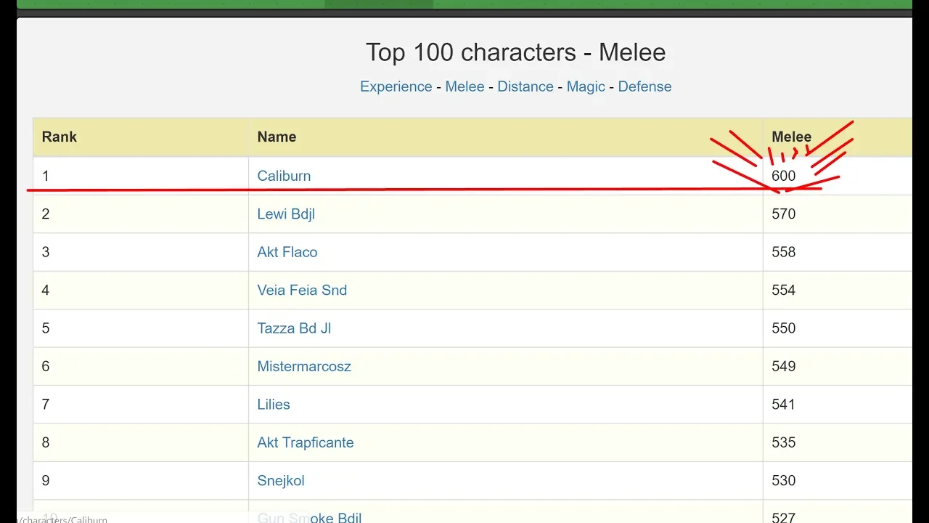929x523 pixels.
Task: Click the 600 melee value cell
Action: (x=838, y=176)
